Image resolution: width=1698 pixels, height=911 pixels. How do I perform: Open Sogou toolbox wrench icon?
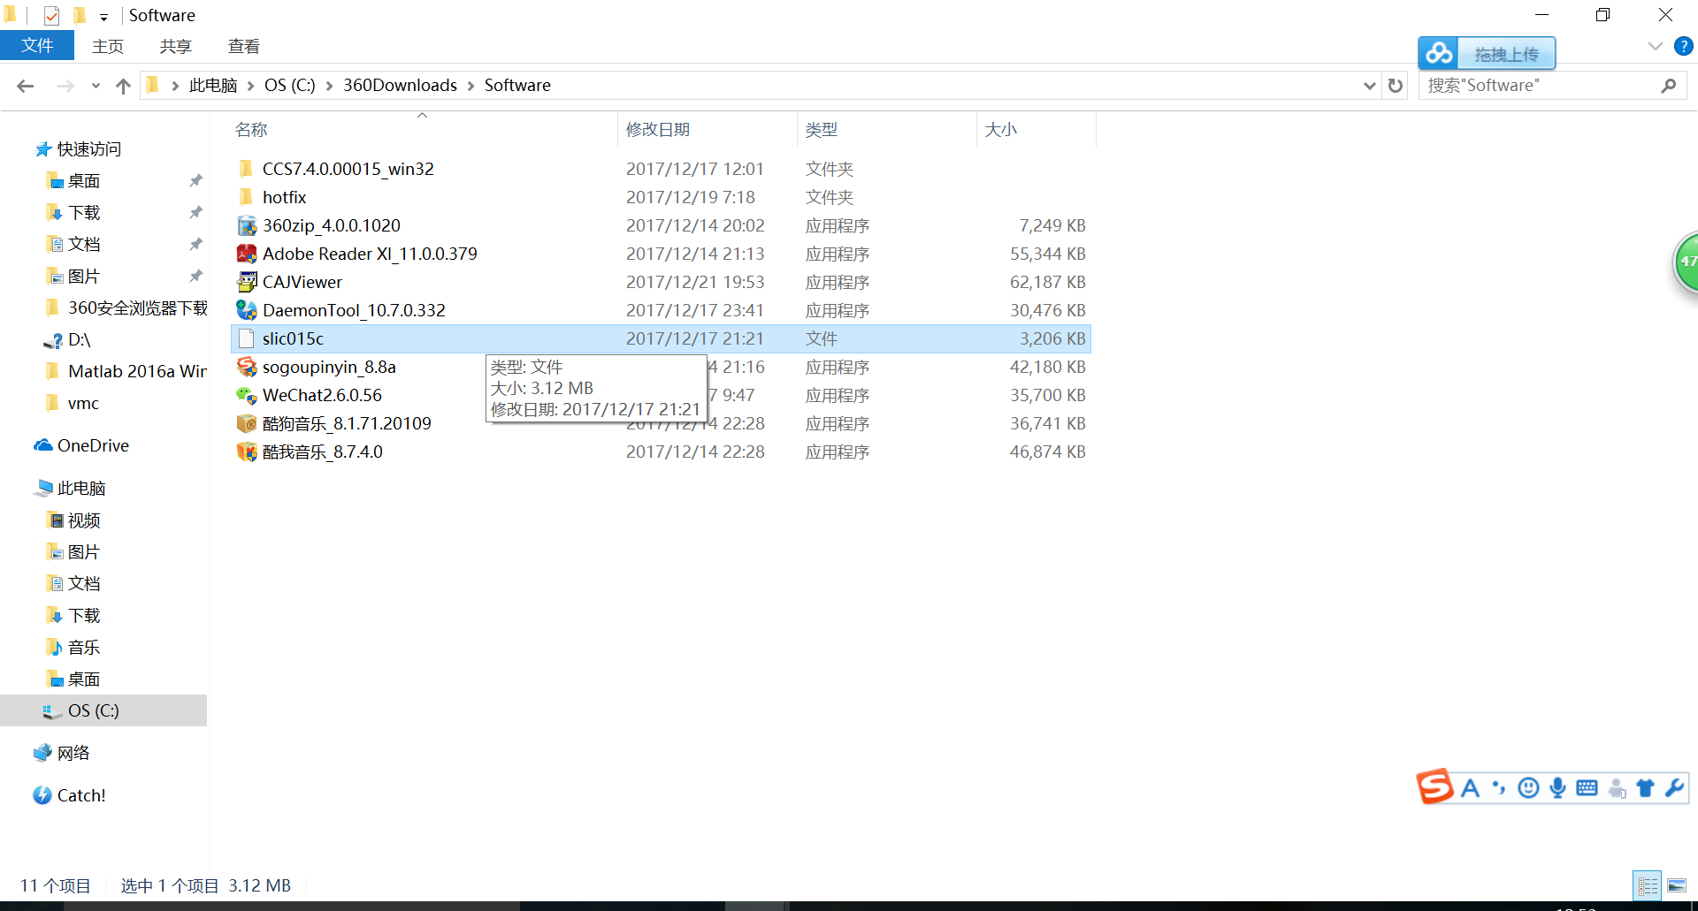click(x=1674, y=788)
